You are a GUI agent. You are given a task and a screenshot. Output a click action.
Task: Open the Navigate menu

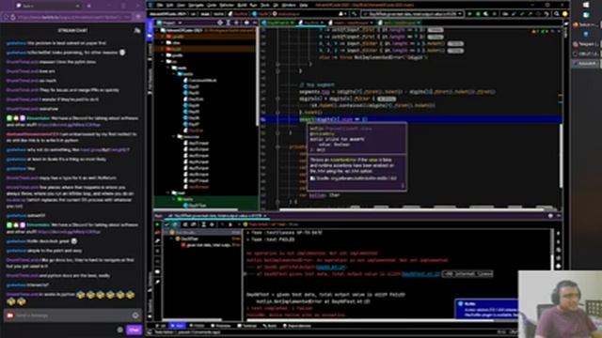[196, 6]
